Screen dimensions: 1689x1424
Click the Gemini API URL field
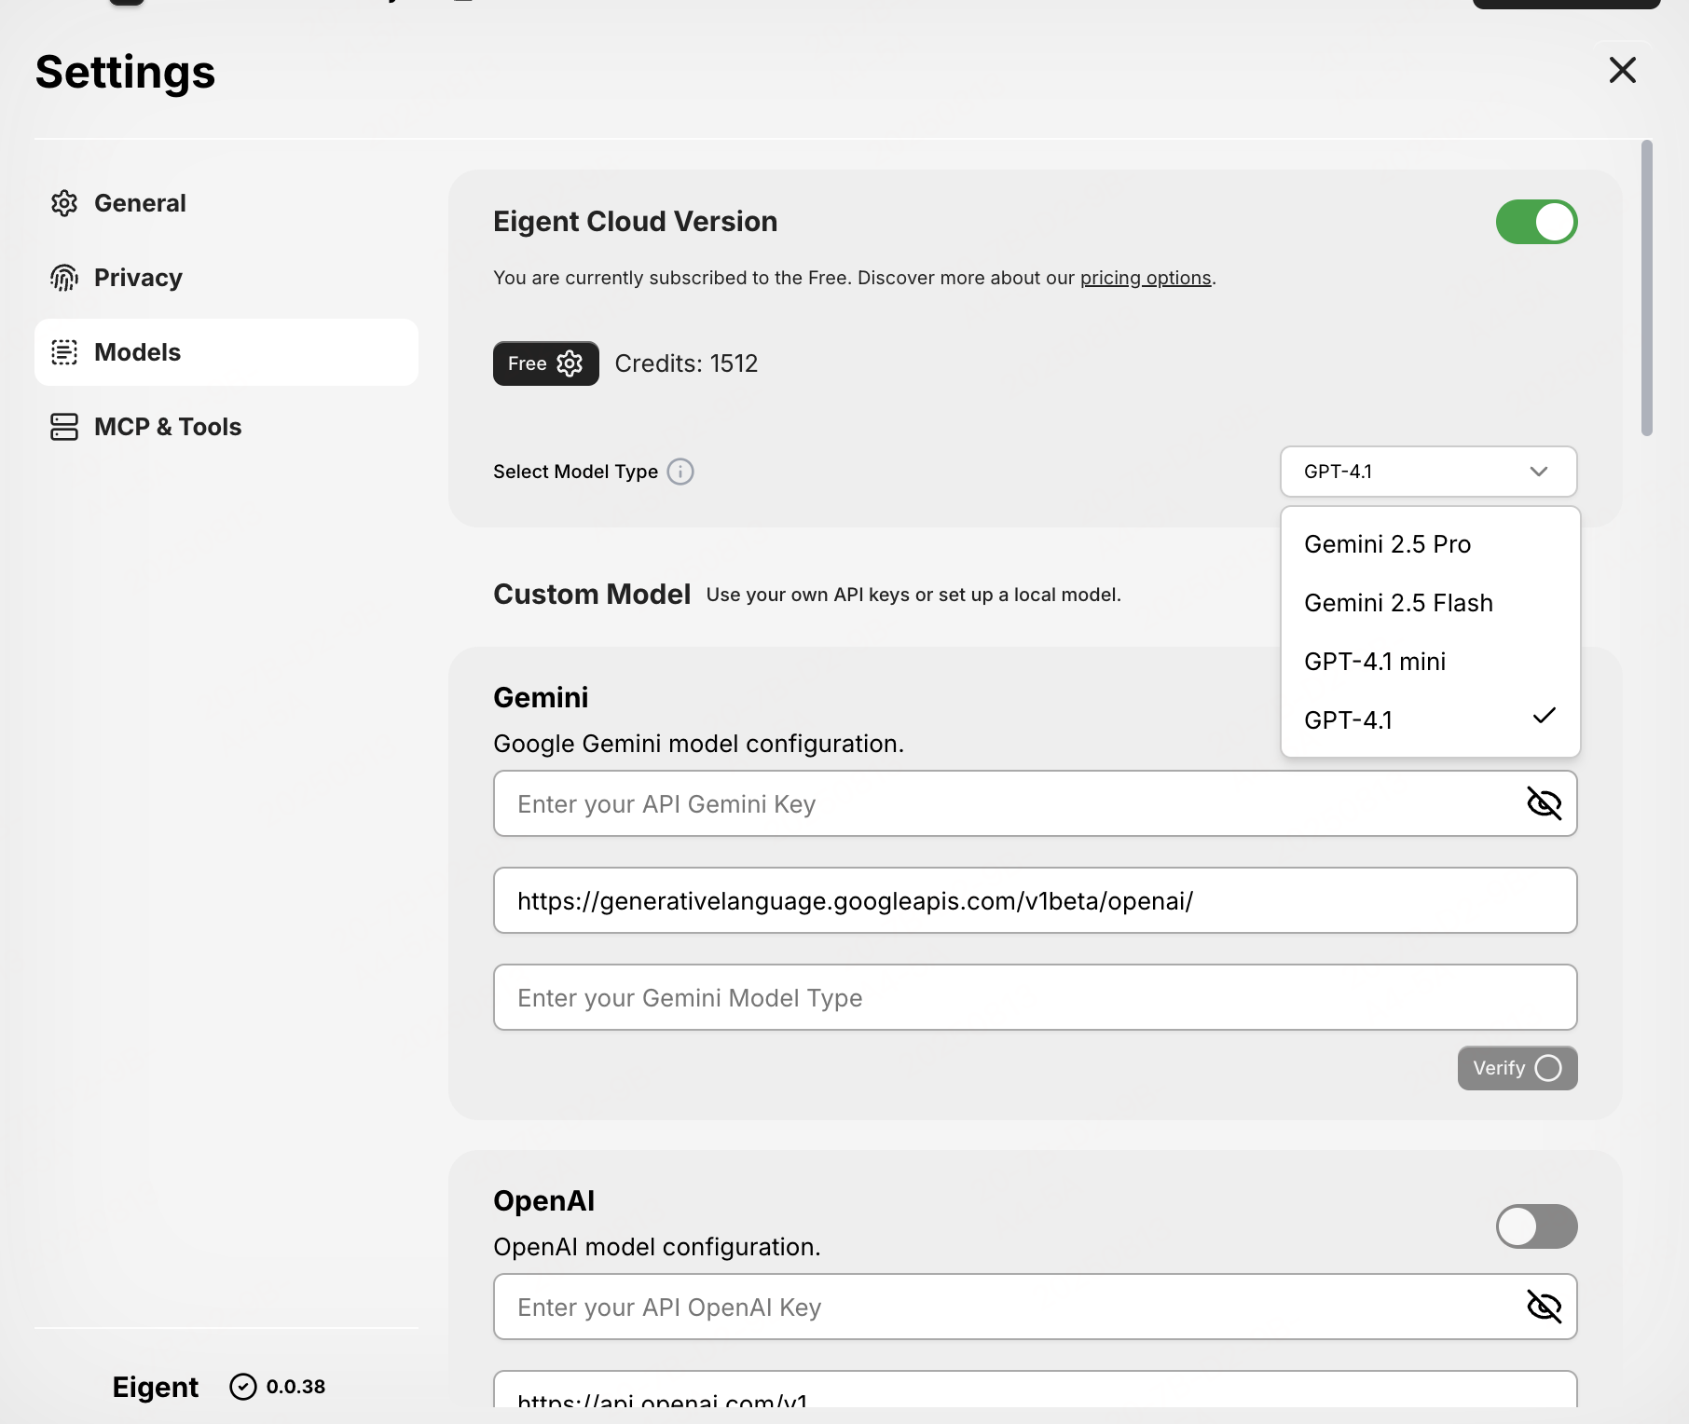pos(1035,900)
